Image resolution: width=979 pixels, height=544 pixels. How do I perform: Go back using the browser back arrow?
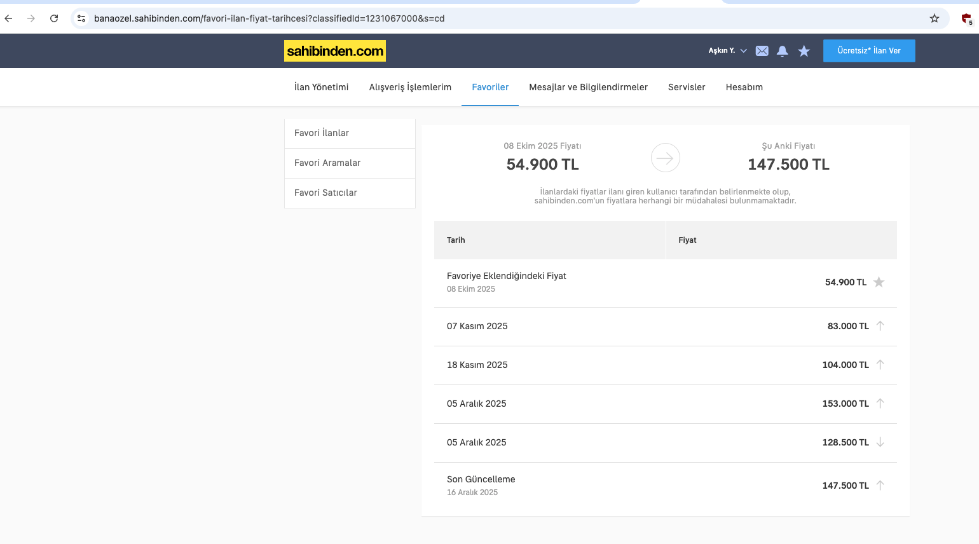(x=8, y=18)
